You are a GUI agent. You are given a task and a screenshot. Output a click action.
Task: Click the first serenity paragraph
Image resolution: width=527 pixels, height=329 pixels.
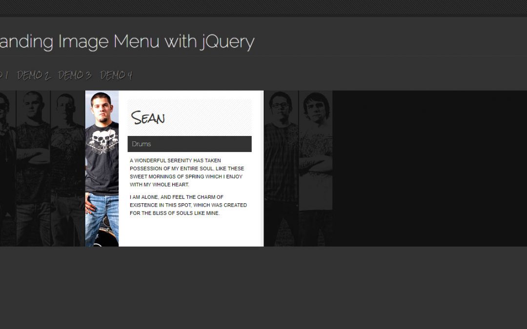click(186, 172)
